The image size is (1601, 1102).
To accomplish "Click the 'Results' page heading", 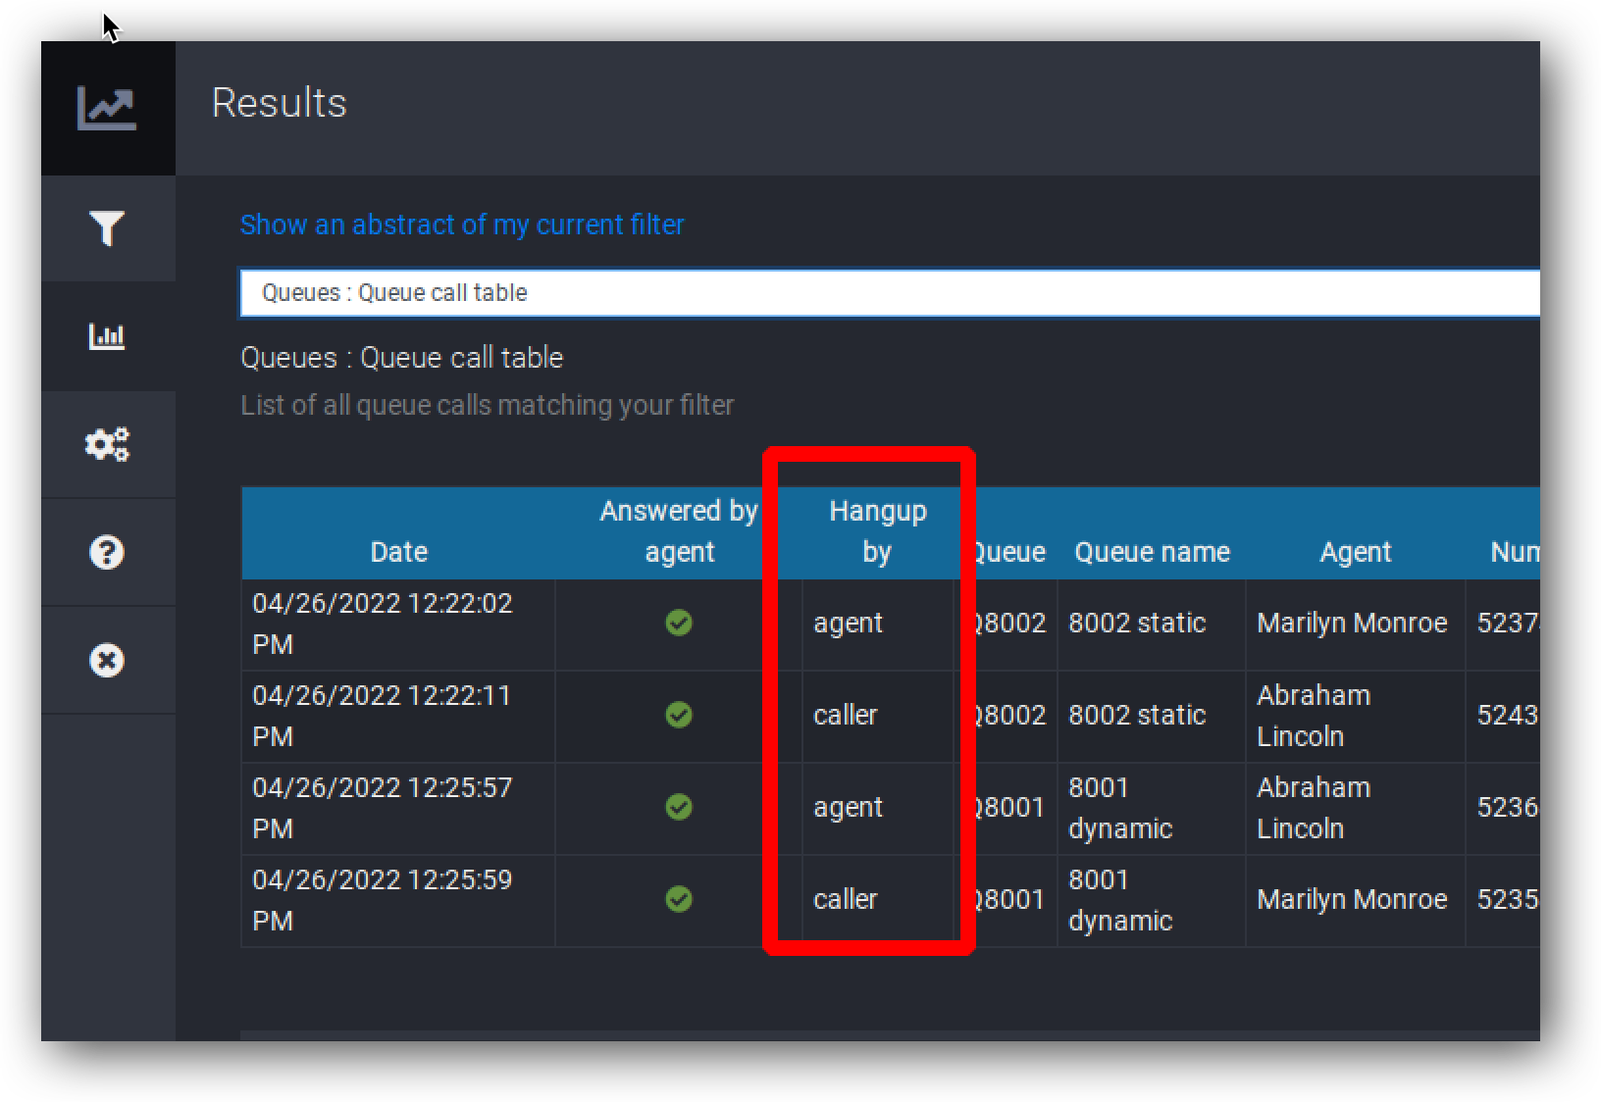I will [x=280, y=103].
